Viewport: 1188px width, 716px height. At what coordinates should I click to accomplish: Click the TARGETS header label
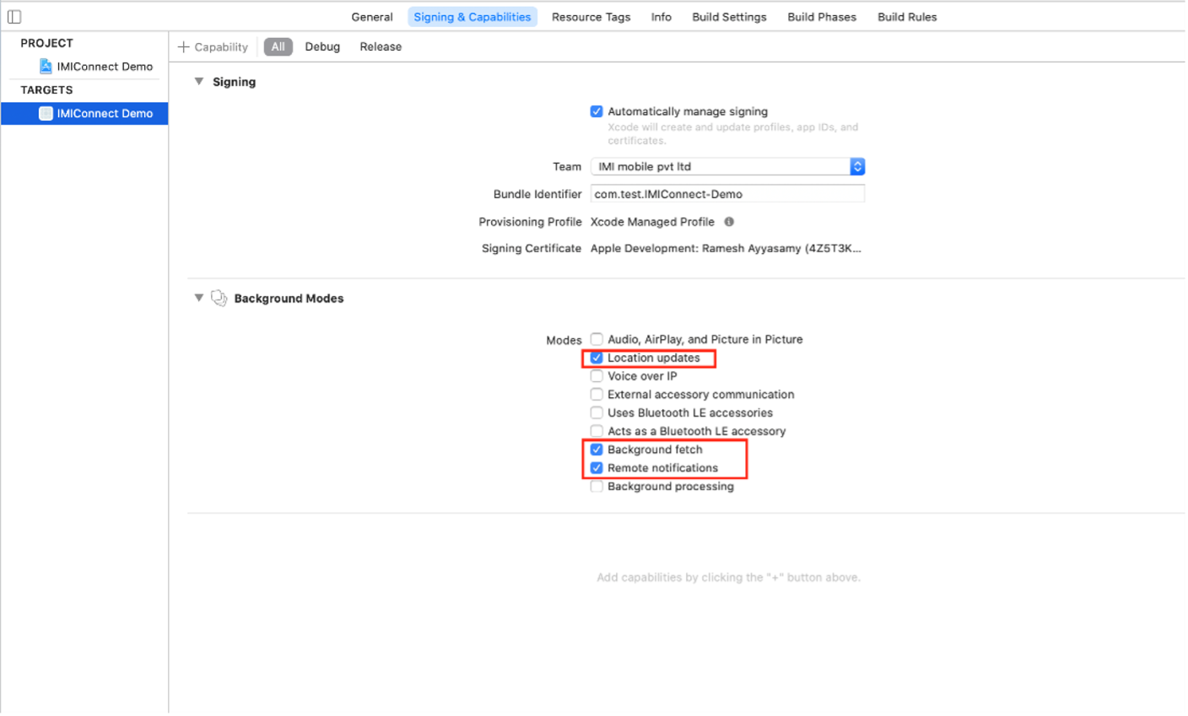click(x=46, y=89)
